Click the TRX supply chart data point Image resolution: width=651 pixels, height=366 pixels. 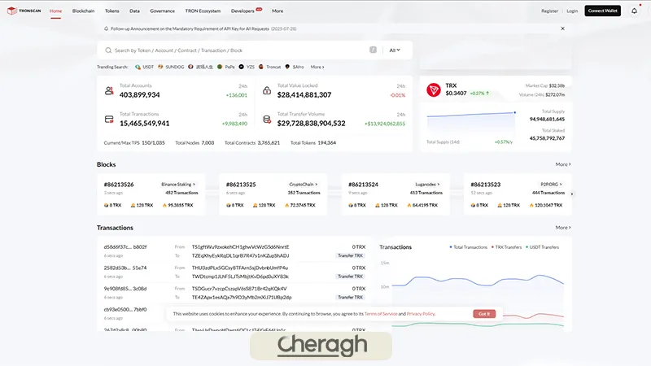[515, 112]
